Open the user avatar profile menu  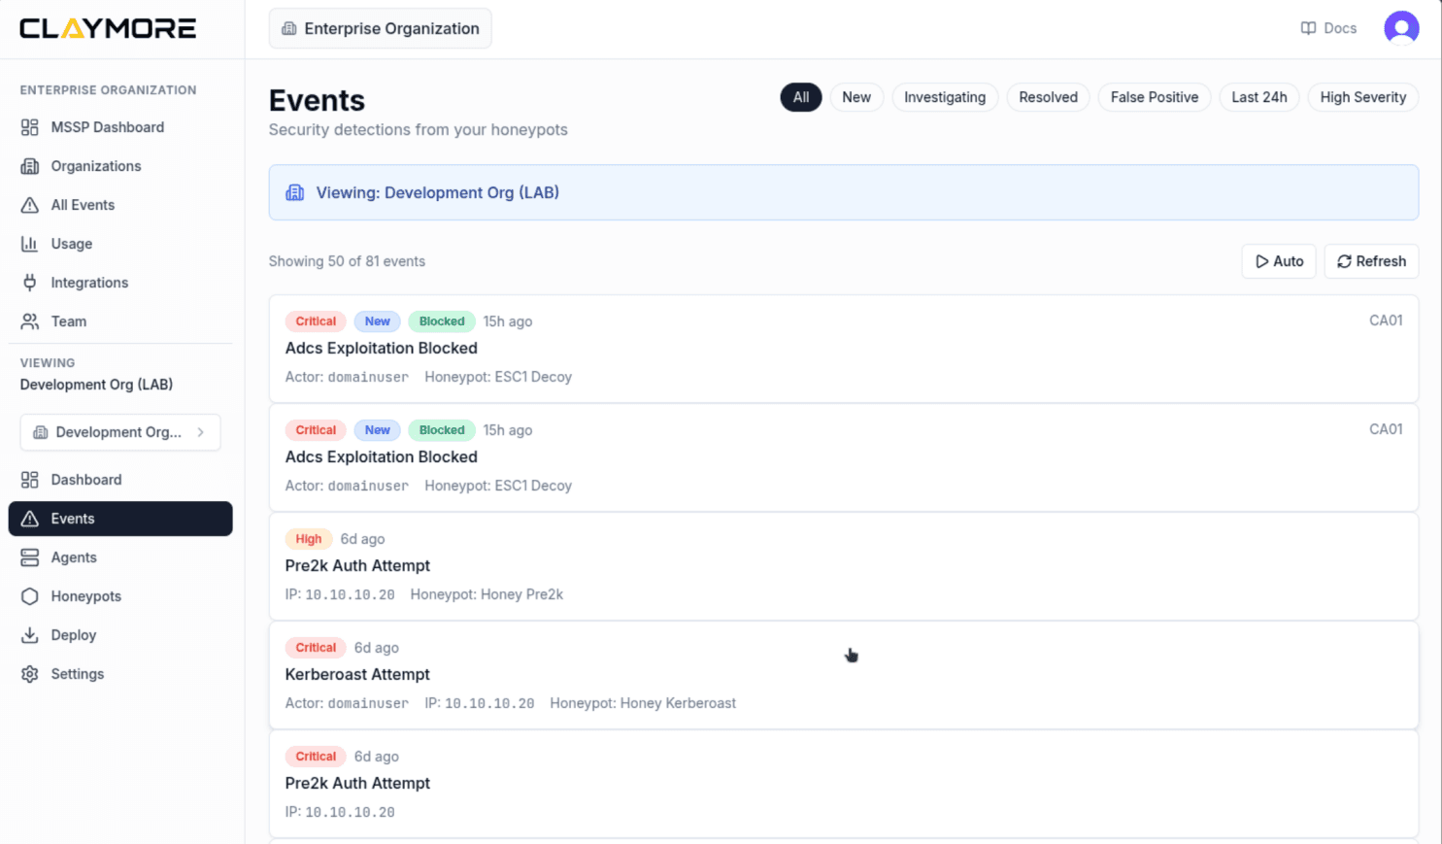point(1401,28)
